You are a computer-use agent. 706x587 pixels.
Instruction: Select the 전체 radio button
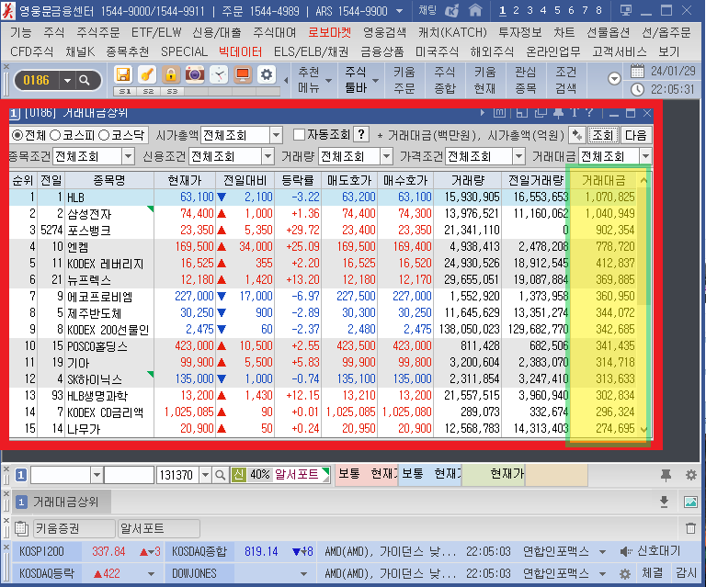(x=18, y=135)
